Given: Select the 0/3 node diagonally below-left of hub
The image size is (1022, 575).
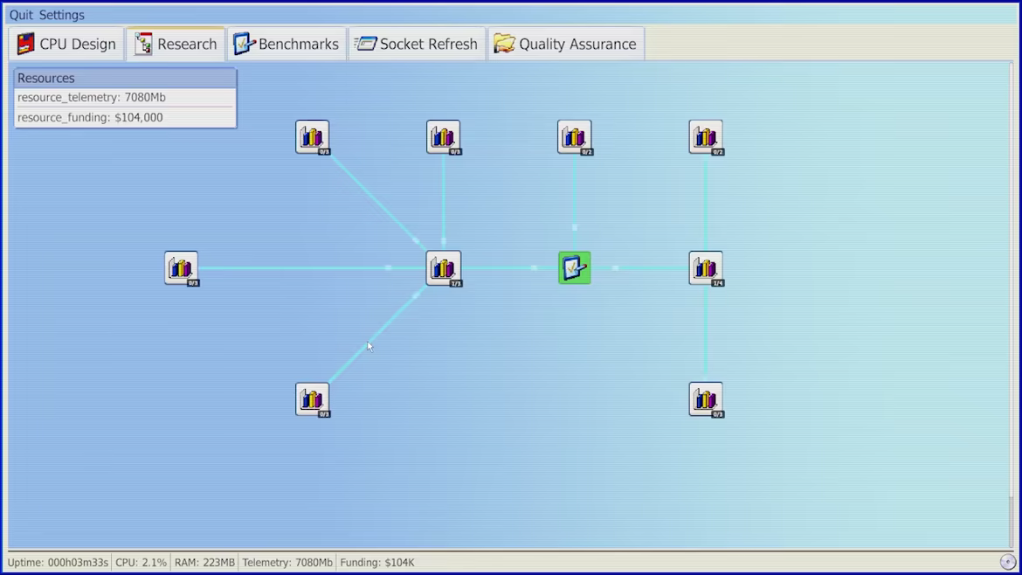Looking at the screenshot, I should click(312, 399).
